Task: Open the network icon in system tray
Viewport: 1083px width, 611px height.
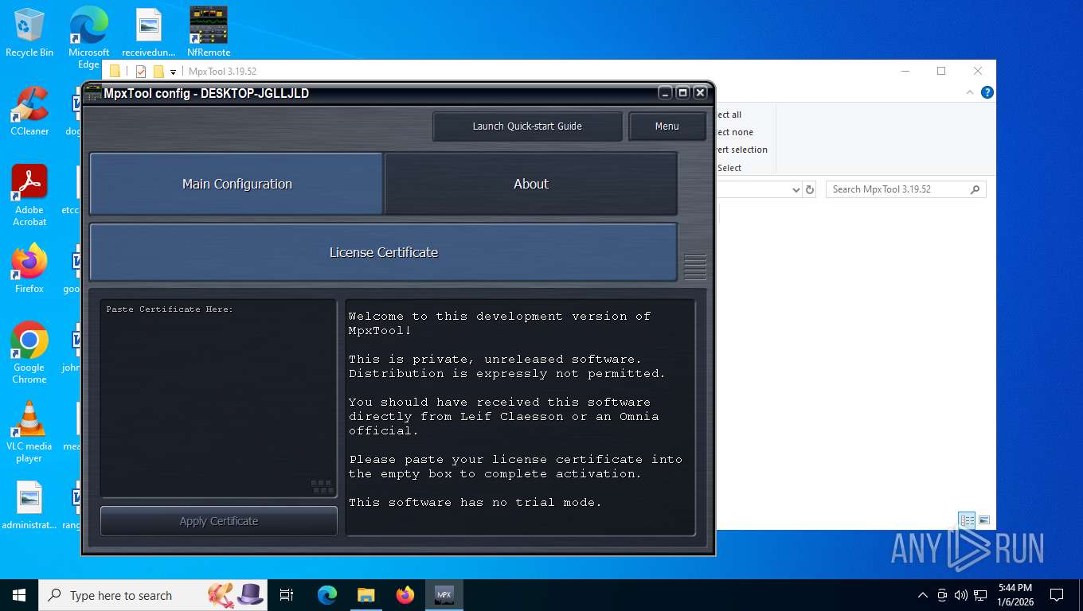Action: click(981, 595)
